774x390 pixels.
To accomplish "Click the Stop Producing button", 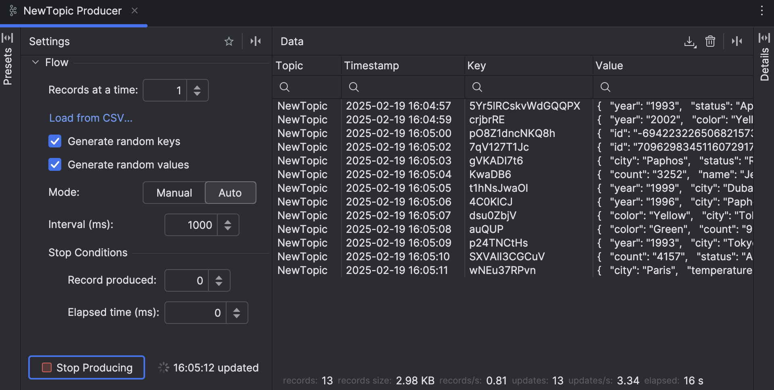I will tap(86, 367).
